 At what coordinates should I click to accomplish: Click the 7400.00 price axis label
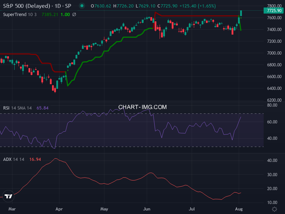coord(274,30)
